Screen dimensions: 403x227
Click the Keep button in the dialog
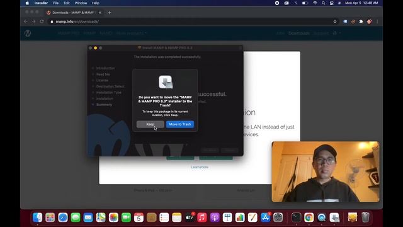tap(150, 124)
